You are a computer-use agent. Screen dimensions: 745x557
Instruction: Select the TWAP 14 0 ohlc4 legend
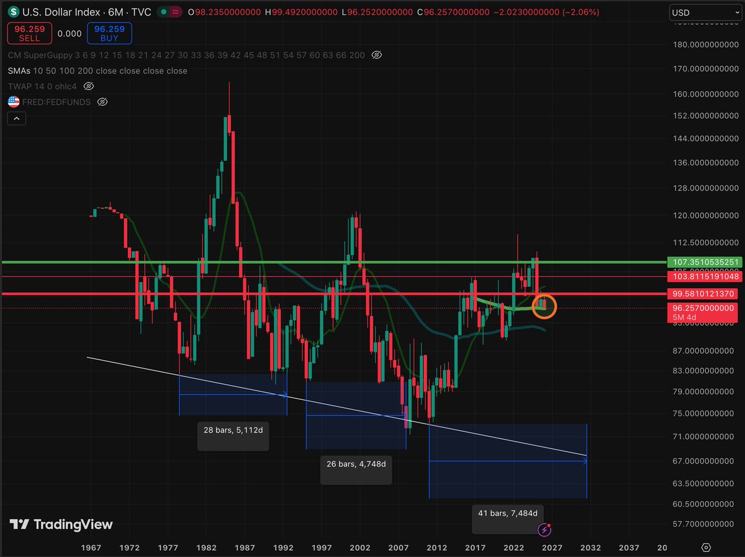[43, 86]
